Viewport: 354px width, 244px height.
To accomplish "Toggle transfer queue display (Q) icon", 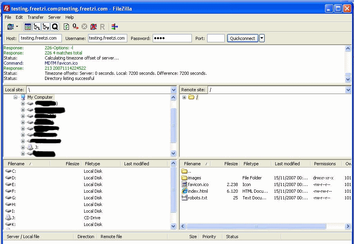I will click(x=55, y=27).
